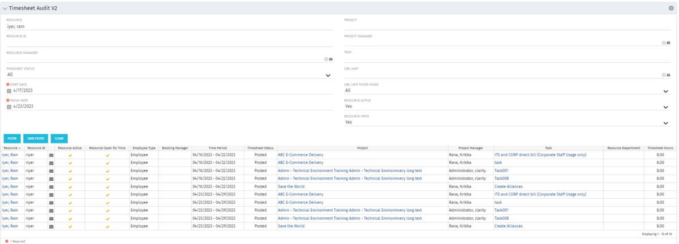The width and height of the screenshot is (679, 244).
Task: Click envelope icon in 04/23 Create Alliances row
Action: click(51, 225)
